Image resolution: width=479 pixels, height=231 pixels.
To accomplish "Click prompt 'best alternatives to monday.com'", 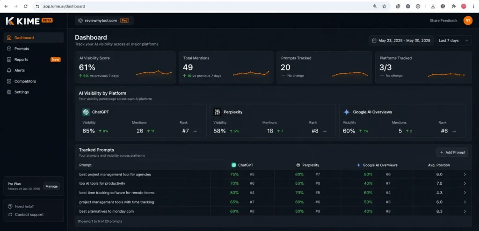I will [x=106, y=211].
